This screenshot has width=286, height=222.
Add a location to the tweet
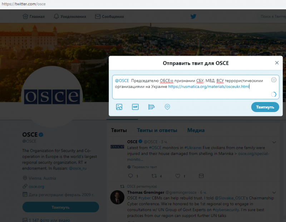[167, 107]
